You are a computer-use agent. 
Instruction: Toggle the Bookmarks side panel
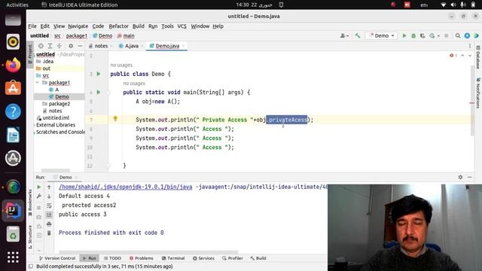[30, 202]
